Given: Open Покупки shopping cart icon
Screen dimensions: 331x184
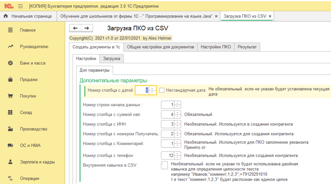Looking at the screenshot, I should click(10, 96).
